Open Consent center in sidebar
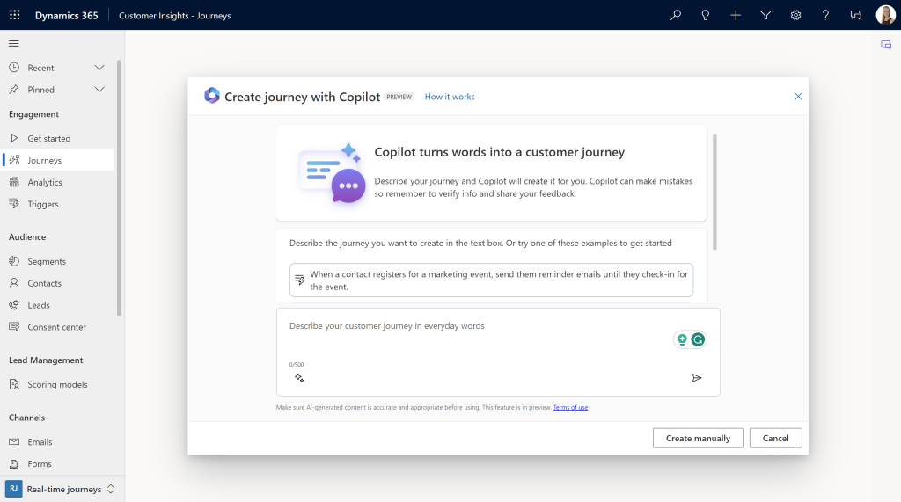901x502 pixels. pyautogui.click(x=57, y=327)
